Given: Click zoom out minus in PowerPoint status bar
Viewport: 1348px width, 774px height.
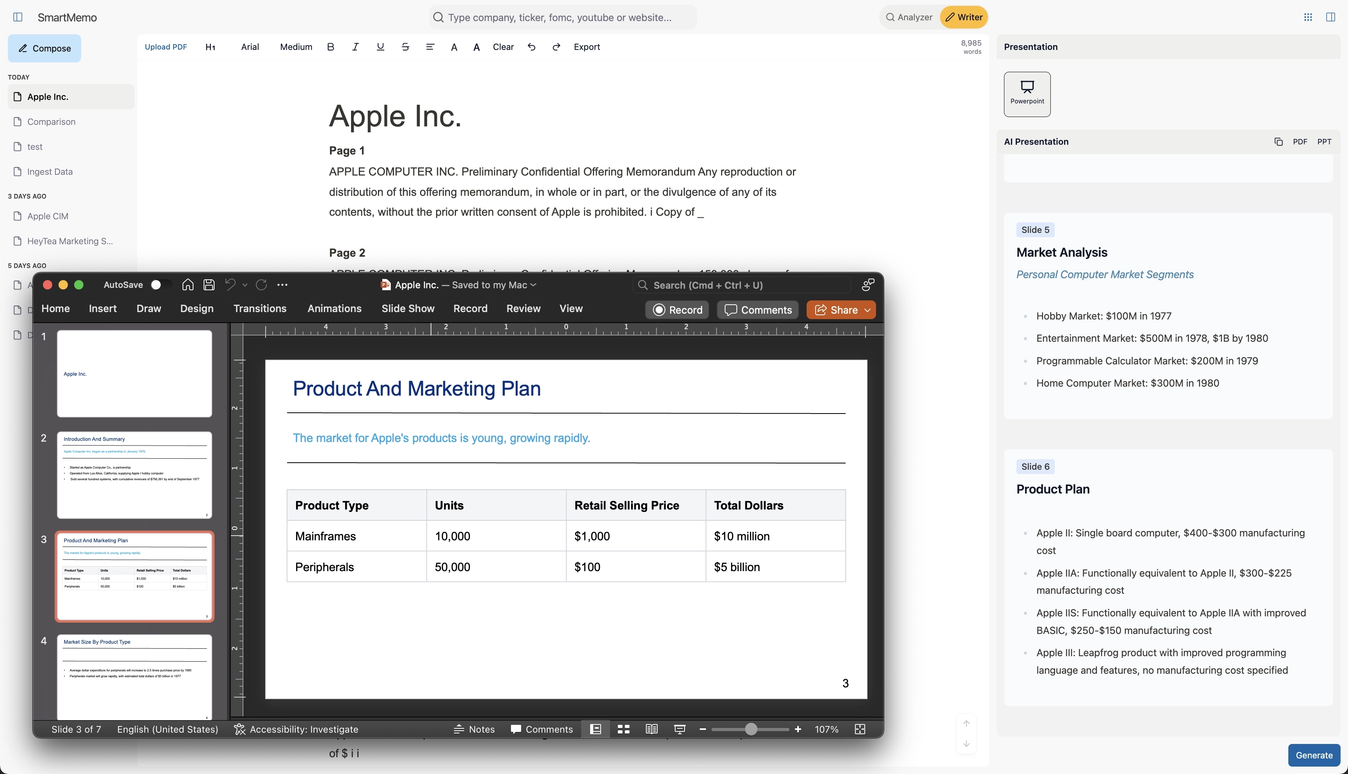Looking at the screenshot, I should tap(702, 730).
